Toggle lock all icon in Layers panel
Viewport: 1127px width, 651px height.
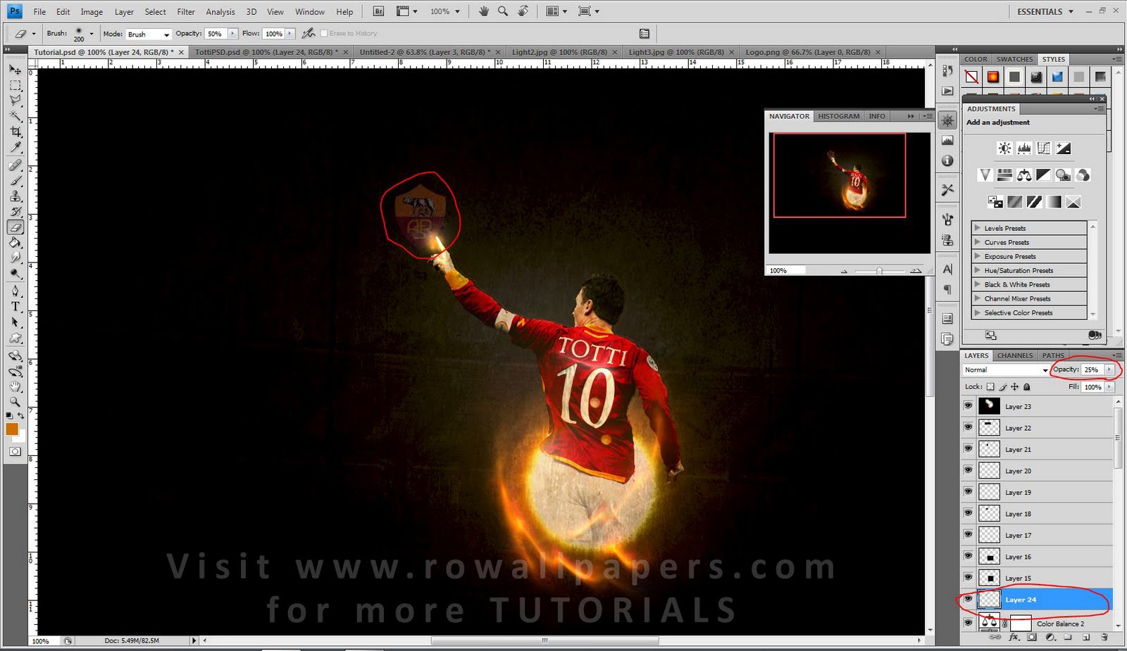pos(1026,386)
